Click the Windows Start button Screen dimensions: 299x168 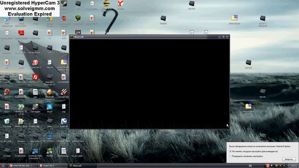3,166
